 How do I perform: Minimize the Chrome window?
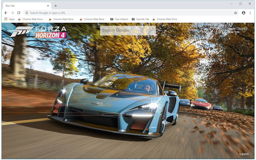click(x=231, y=4)
